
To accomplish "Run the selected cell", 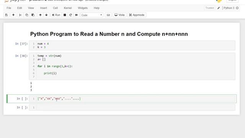I will pyautogui.click(x=56, y=15).
